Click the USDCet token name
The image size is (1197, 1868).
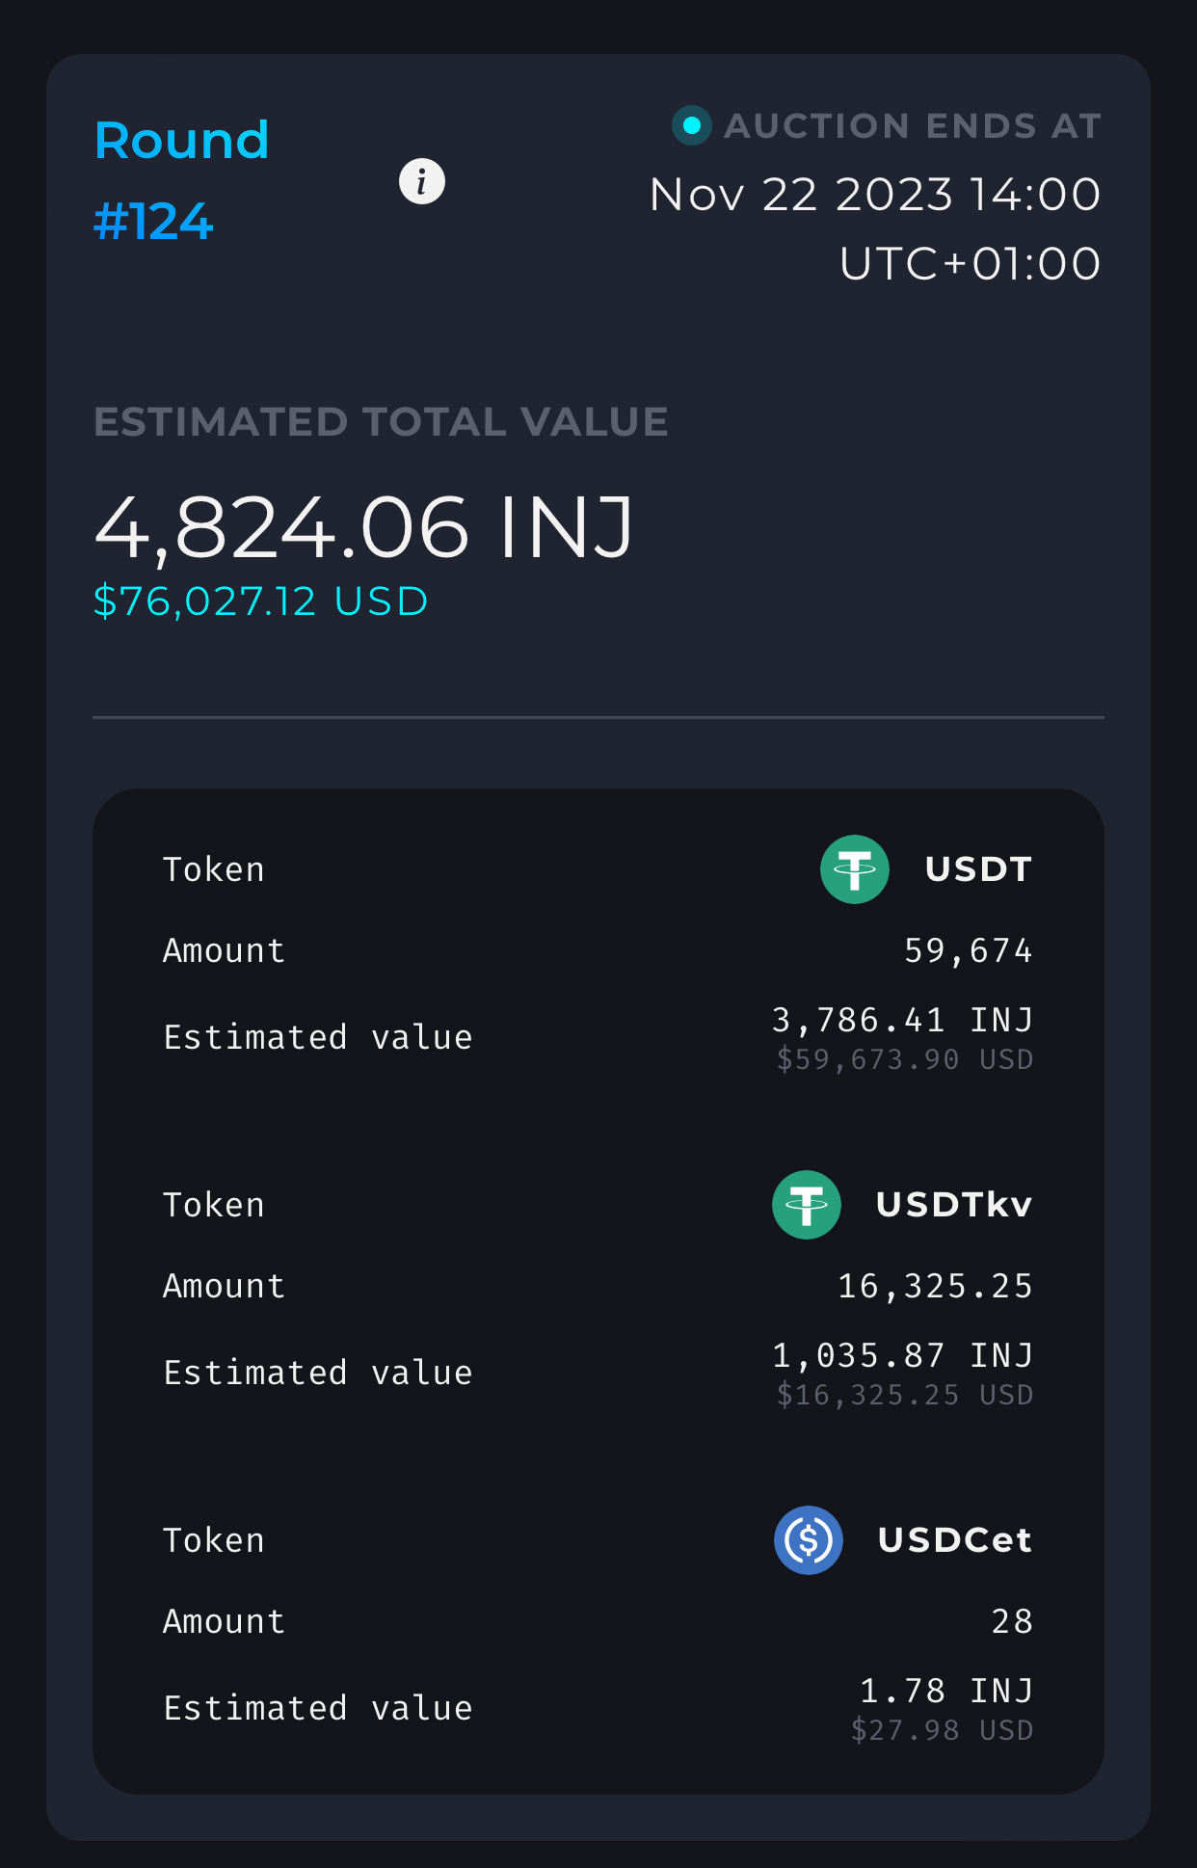tap(955, 1540)
